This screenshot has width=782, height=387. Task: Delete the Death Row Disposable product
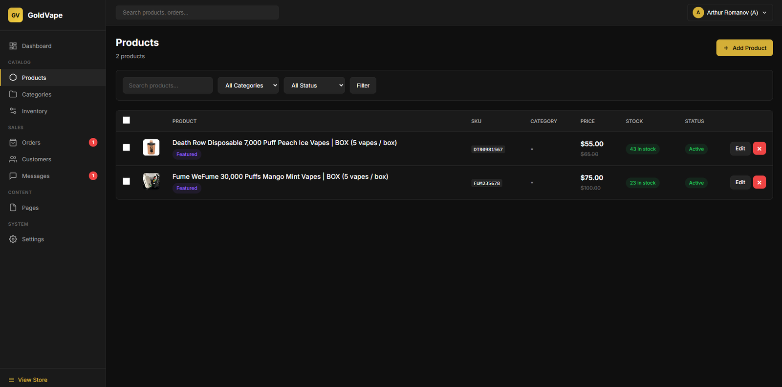coord(759,149)
